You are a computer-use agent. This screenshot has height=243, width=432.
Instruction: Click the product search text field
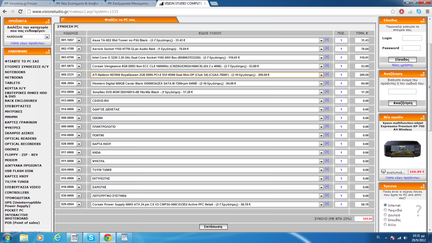point(402,92)
